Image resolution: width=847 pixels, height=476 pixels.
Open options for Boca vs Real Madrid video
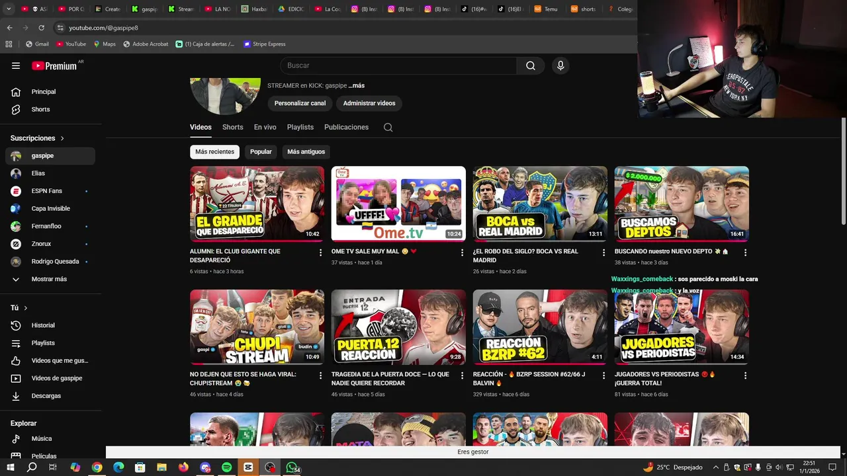(603, 253)
